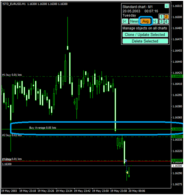Screen dimensions: 185x195
Task: Click the 1.16420 price tag on axis
Action: coord(177,76)
